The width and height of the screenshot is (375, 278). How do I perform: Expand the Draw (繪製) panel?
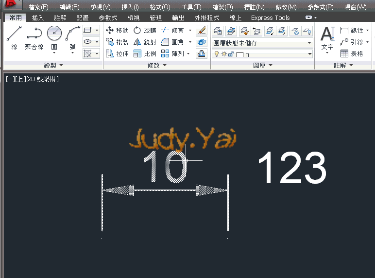coord(53,65)
